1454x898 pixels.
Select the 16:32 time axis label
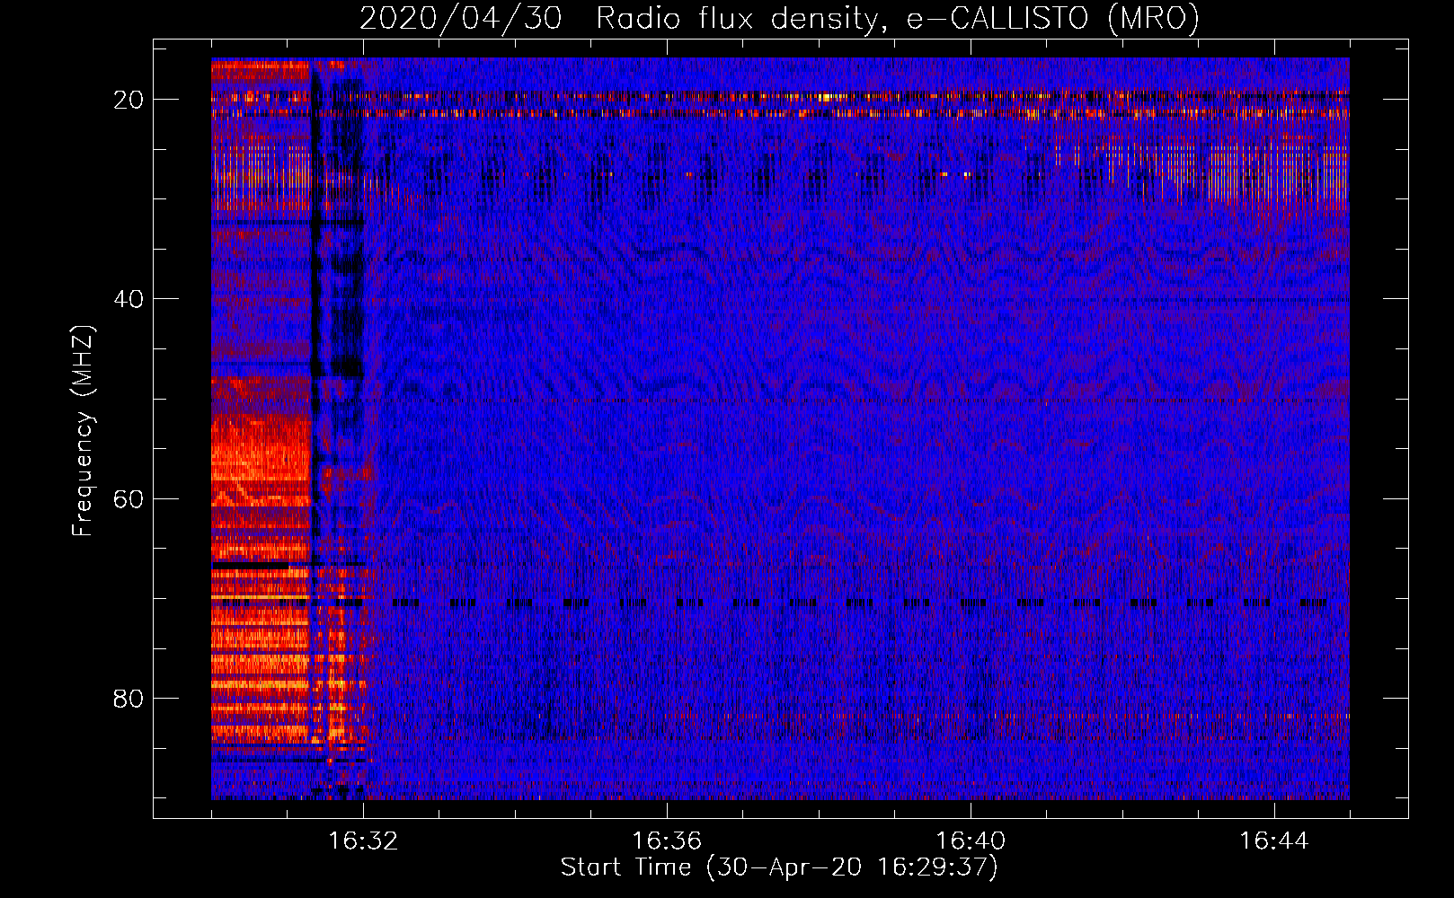coord(363,841)
